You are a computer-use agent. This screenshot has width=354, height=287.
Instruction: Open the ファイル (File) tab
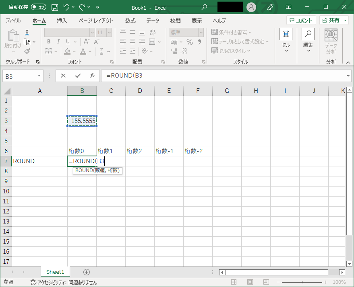13,20
